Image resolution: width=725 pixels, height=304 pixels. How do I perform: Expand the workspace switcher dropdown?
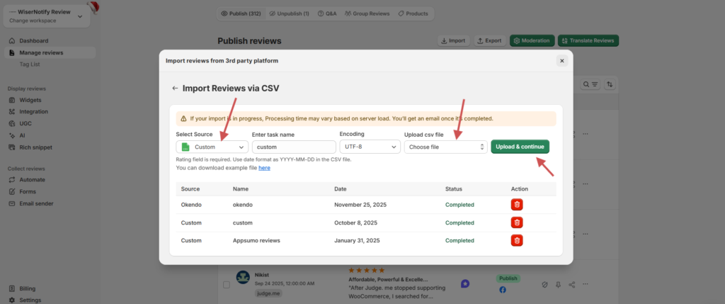click(x=79, y=16)
